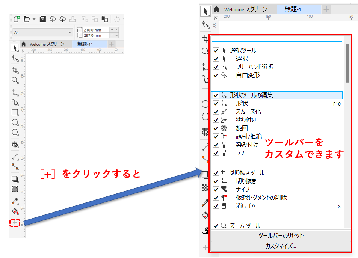This screenshot has height=258, width=358.
Task: Click the Paste clipboard icon in the toolbar
Action: pos(105,19)
